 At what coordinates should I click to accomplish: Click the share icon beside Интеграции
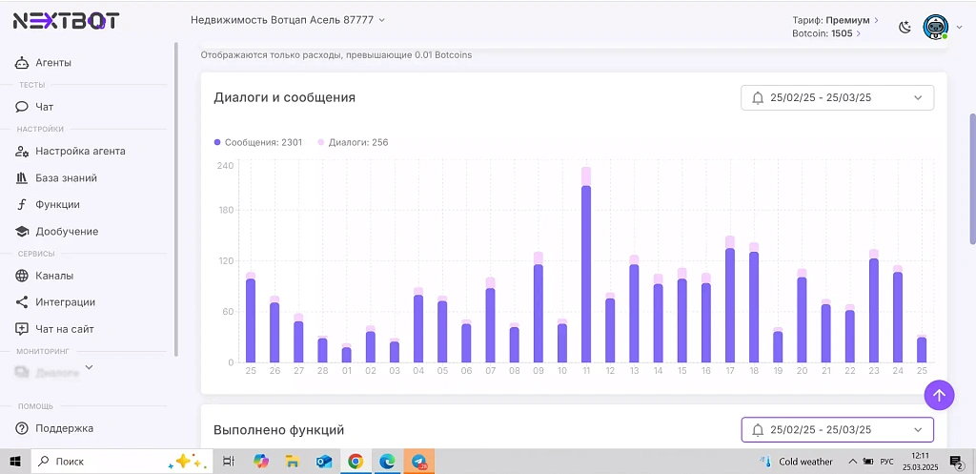click(x=22, y=302)
